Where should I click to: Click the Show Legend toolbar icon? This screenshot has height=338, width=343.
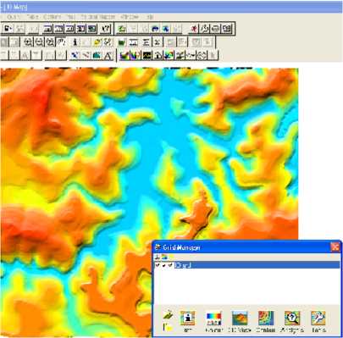[x=146, y=42]
